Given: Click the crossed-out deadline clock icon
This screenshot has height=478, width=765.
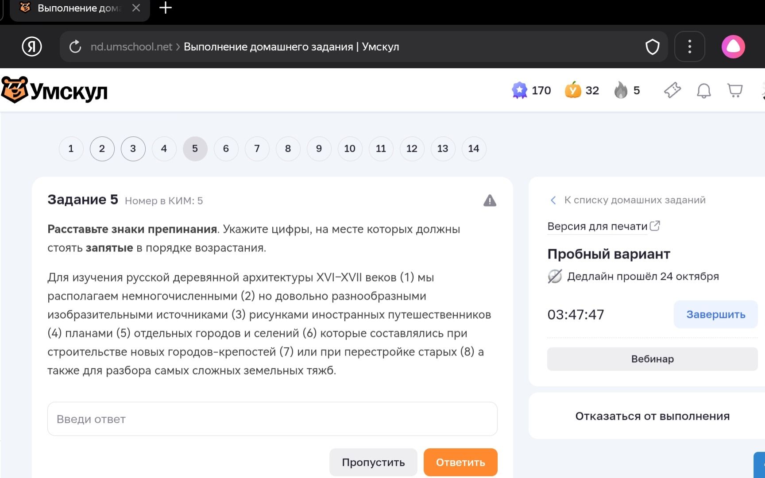Looking at the screenshot, I should pos(555,276).
